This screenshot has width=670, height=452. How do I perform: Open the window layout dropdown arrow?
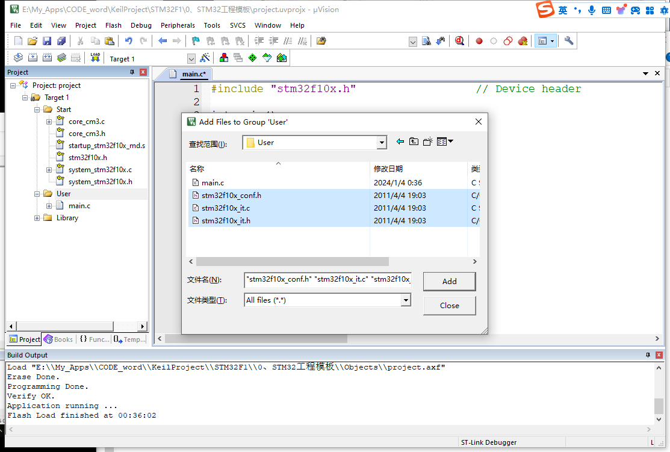[x=552, y=41]
